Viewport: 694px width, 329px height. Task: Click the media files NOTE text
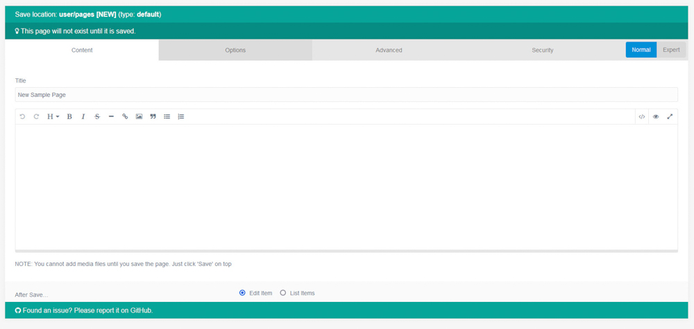pos(123,264)
